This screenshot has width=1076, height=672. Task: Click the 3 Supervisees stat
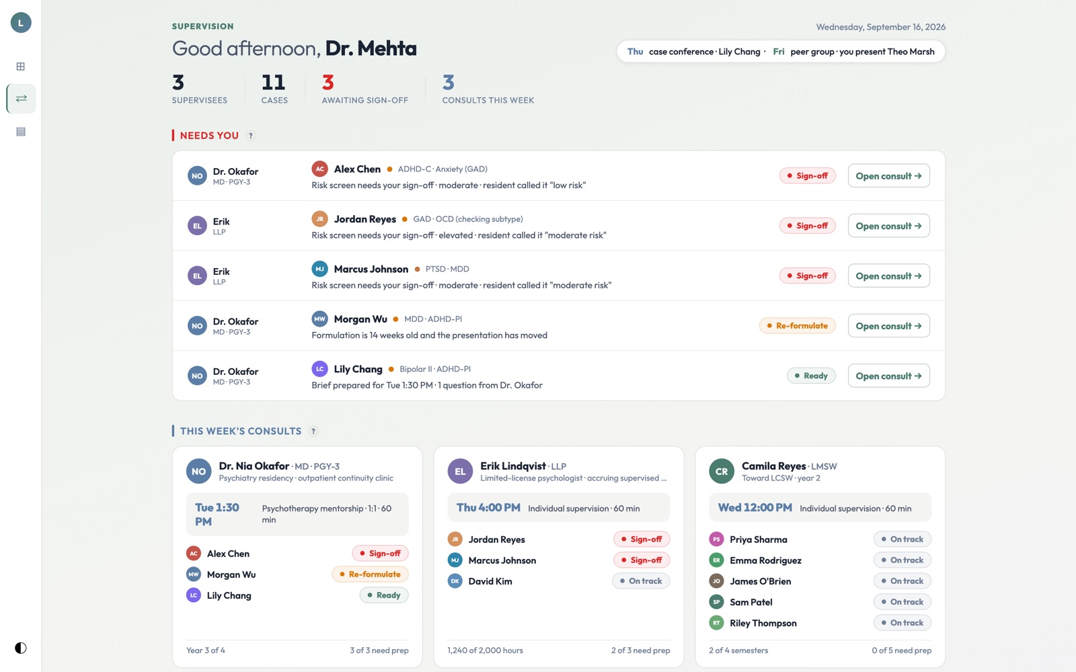point(200,89)
